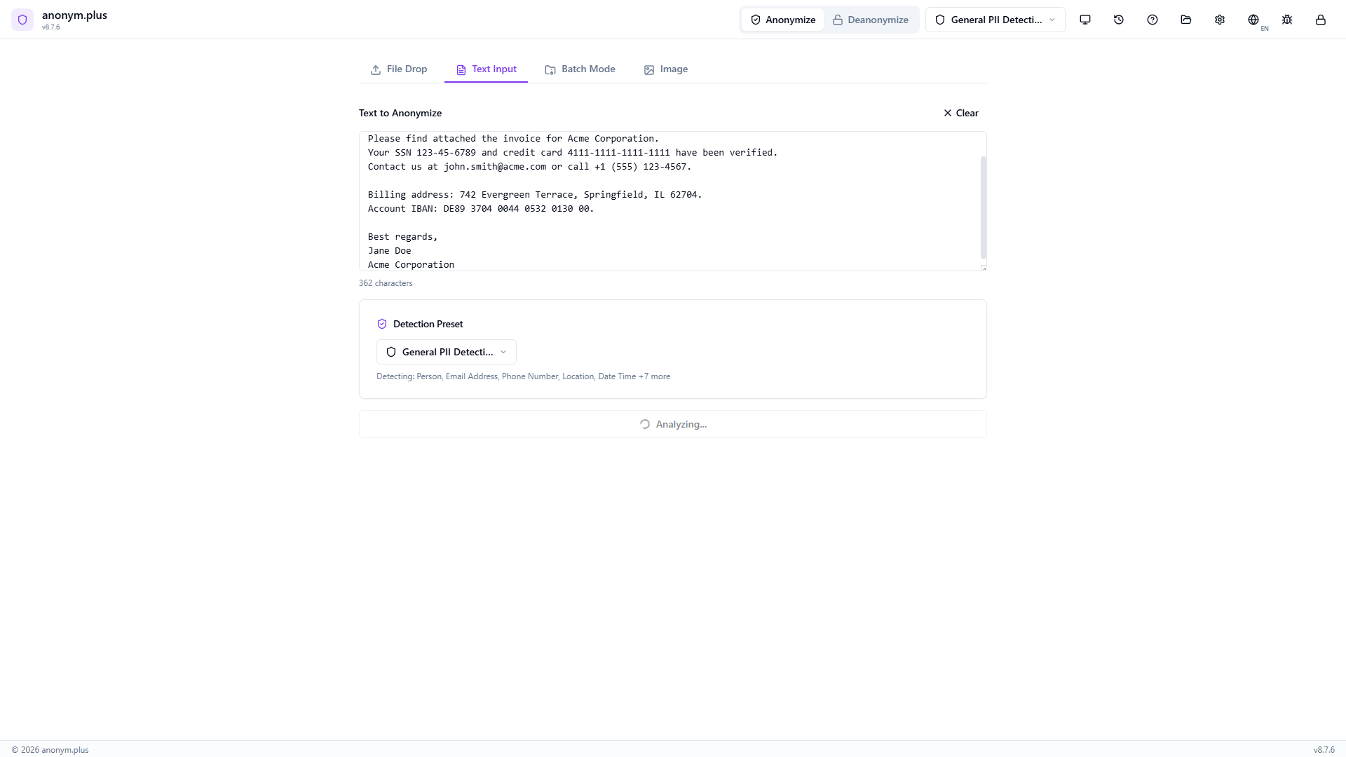Click the Analyzing progress indicator
Screen dimensions: 1346x757
[x=672, y=424]
